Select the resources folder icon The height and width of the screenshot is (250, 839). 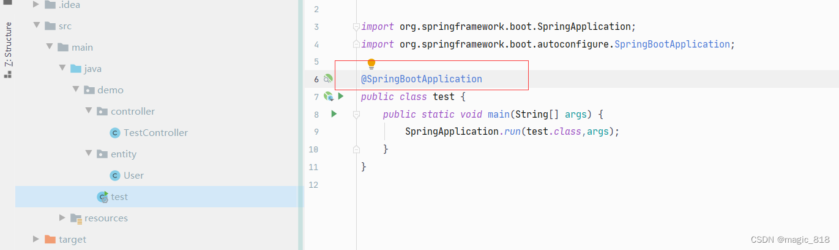pos(76,218)
